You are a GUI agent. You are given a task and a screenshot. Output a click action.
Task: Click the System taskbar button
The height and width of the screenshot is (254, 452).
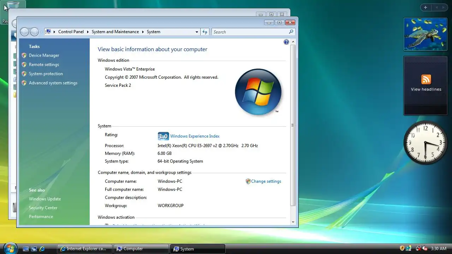[x=198, y=249]
